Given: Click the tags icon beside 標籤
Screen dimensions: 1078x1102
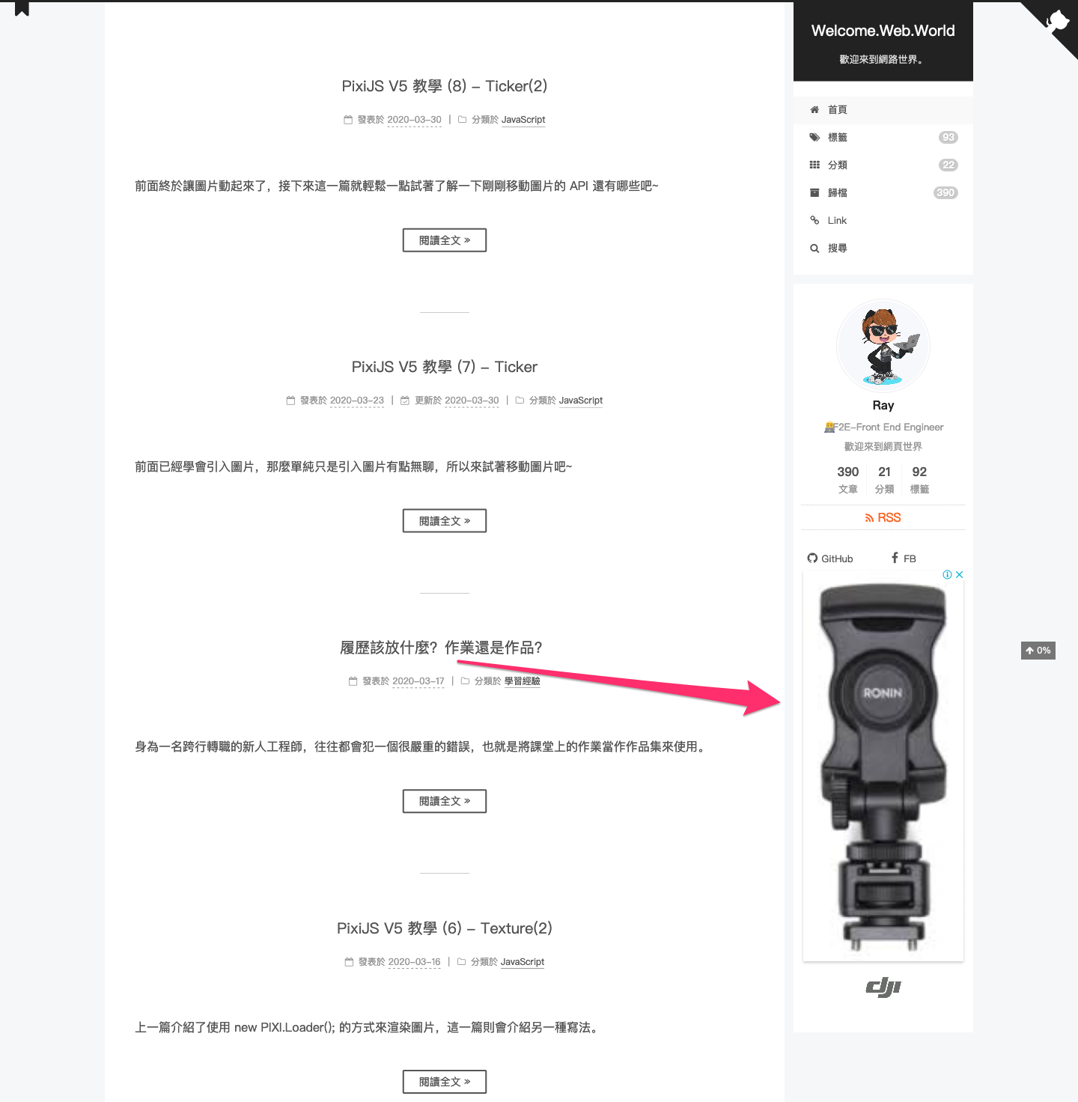Looking at the screenshot, I should point(814,137).
